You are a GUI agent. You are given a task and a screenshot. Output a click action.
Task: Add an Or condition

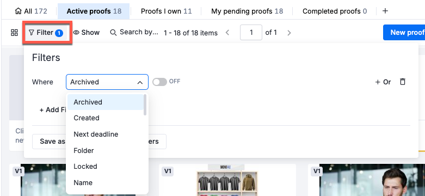[x=383, y=82]
